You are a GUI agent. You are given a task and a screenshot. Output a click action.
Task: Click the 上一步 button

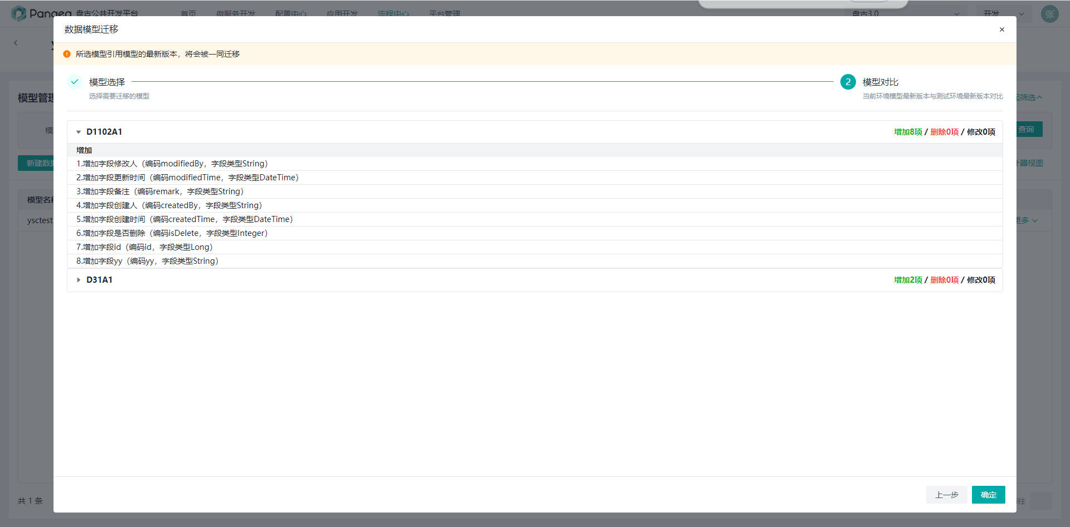click(x=947, y=495)
